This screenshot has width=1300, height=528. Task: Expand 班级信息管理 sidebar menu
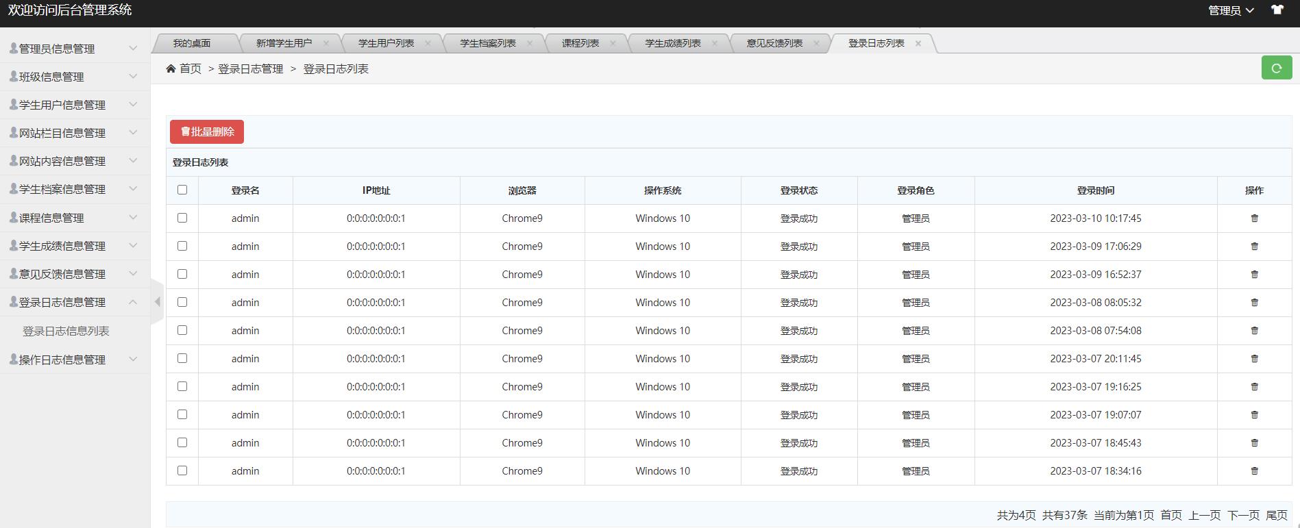tap(75, 77)
